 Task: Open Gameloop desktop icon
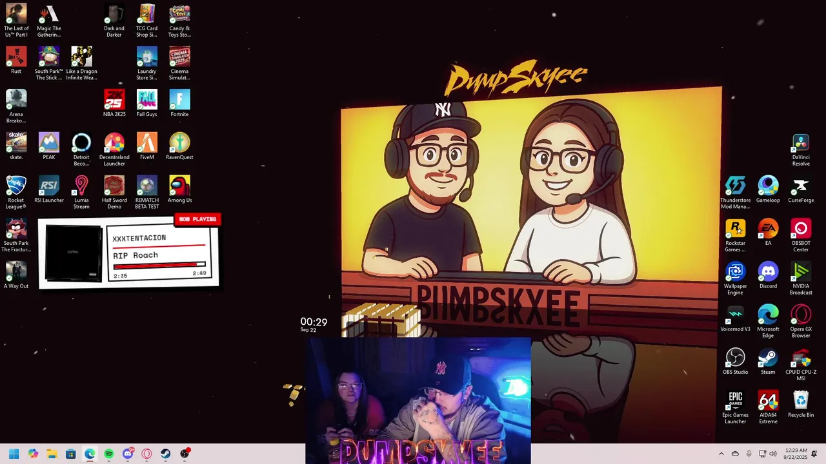(768, 189)
